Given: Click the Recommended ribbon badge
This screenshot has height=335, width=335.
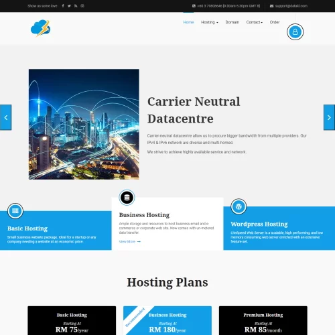Looking at the screenshot, I should tap(135, 318).
